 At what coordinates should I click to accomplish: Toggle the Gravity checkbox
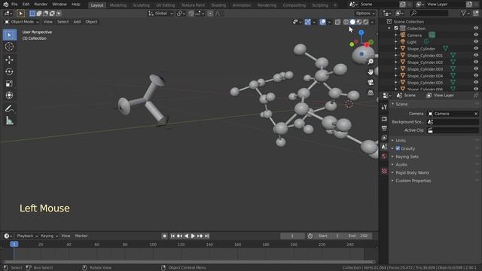(x=398, y=148)
